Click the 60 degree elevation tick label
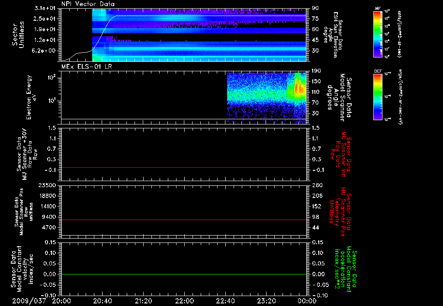This screenshot has width=443, height=306. click(315, 29)
